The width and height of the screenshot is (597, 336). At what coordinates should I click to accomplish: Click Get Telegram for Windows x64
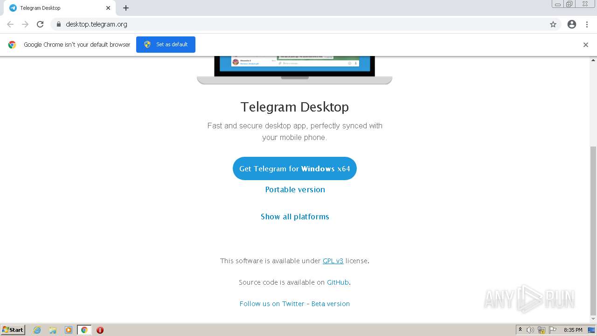(295, 168)
